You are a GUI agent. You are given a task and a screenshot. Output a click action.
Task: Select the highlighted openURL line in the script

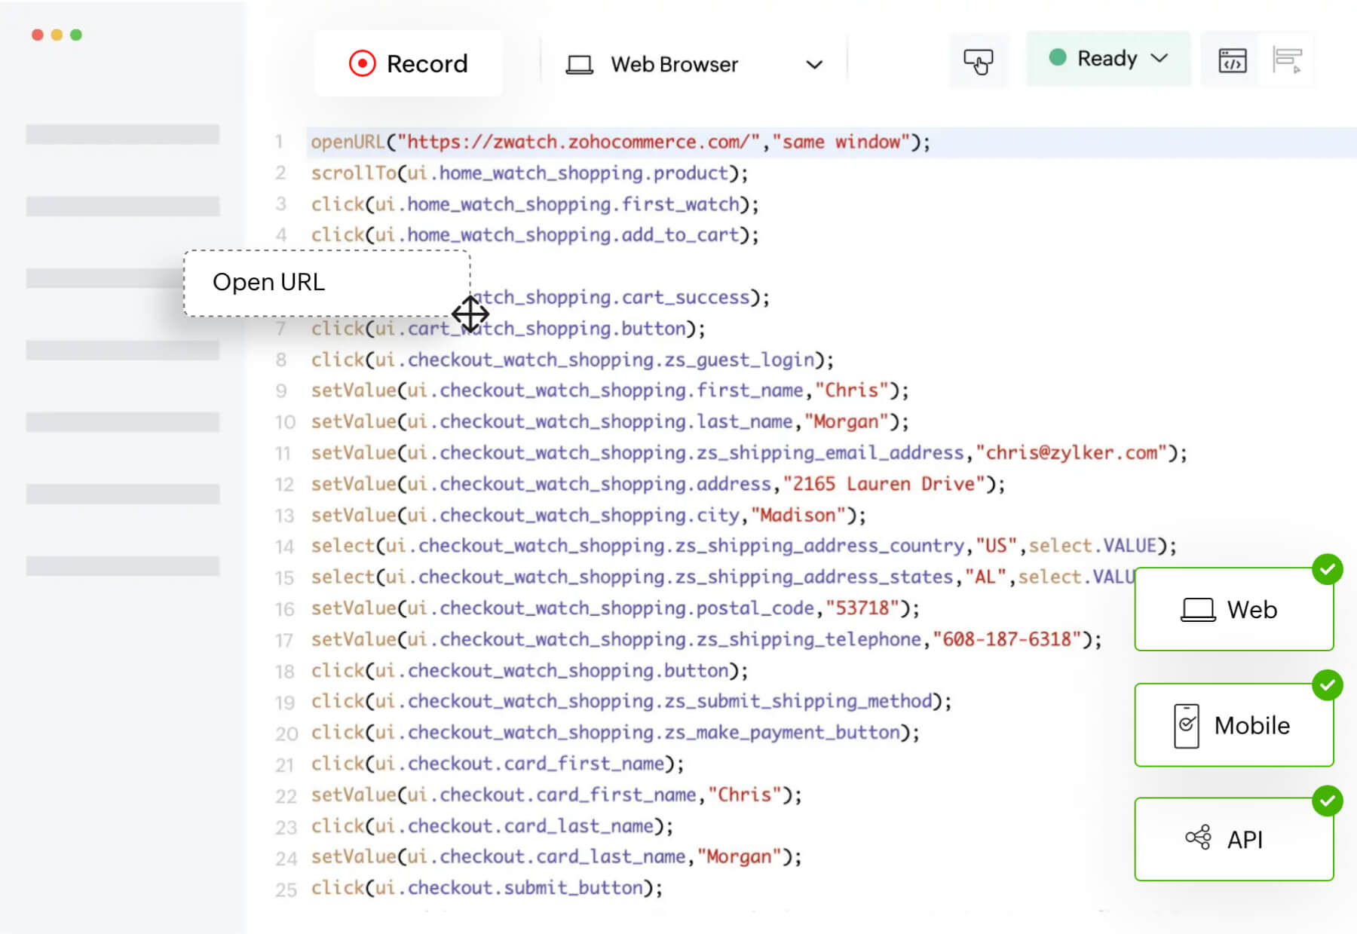point(618,141)
